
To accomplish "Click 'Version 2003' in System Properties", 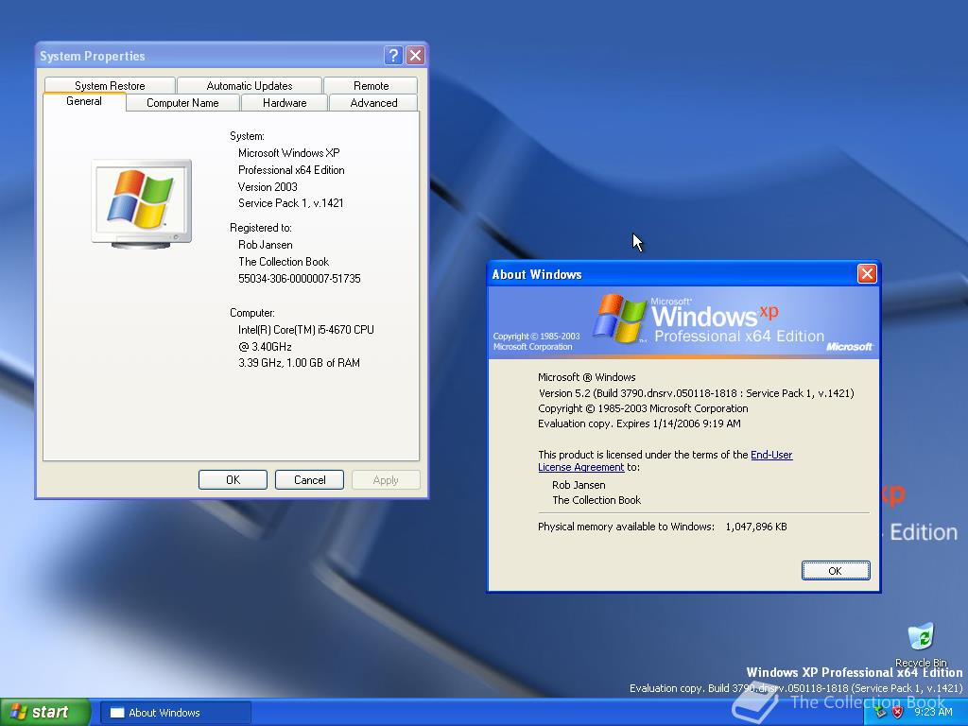I will 268,186.
